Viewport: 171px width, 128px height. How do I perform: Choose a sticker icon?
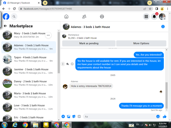[74, 116]
